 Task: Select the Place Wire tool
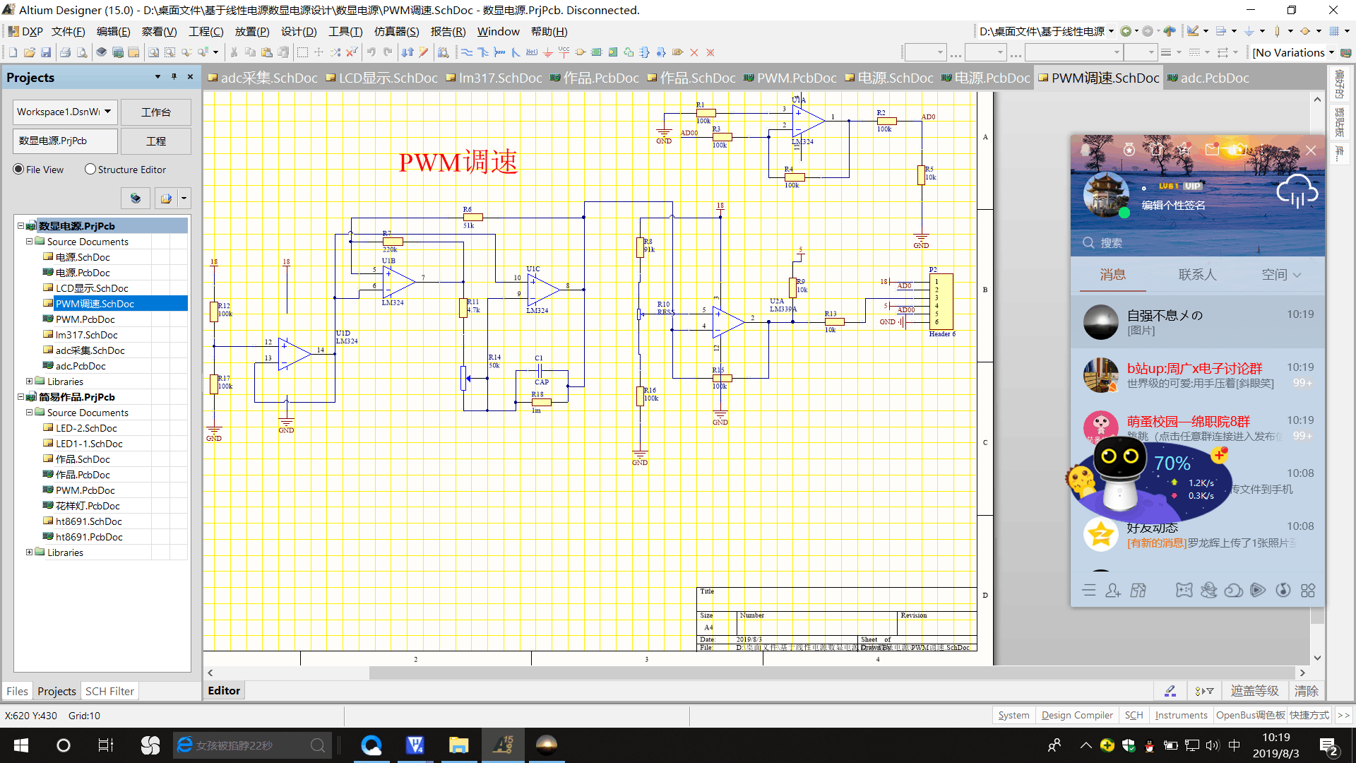click(x=467, y=52)
